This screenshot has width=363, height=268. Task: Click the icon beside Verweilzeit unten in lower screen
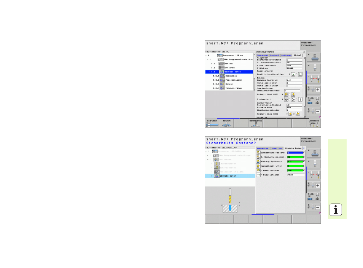[258, 166]
